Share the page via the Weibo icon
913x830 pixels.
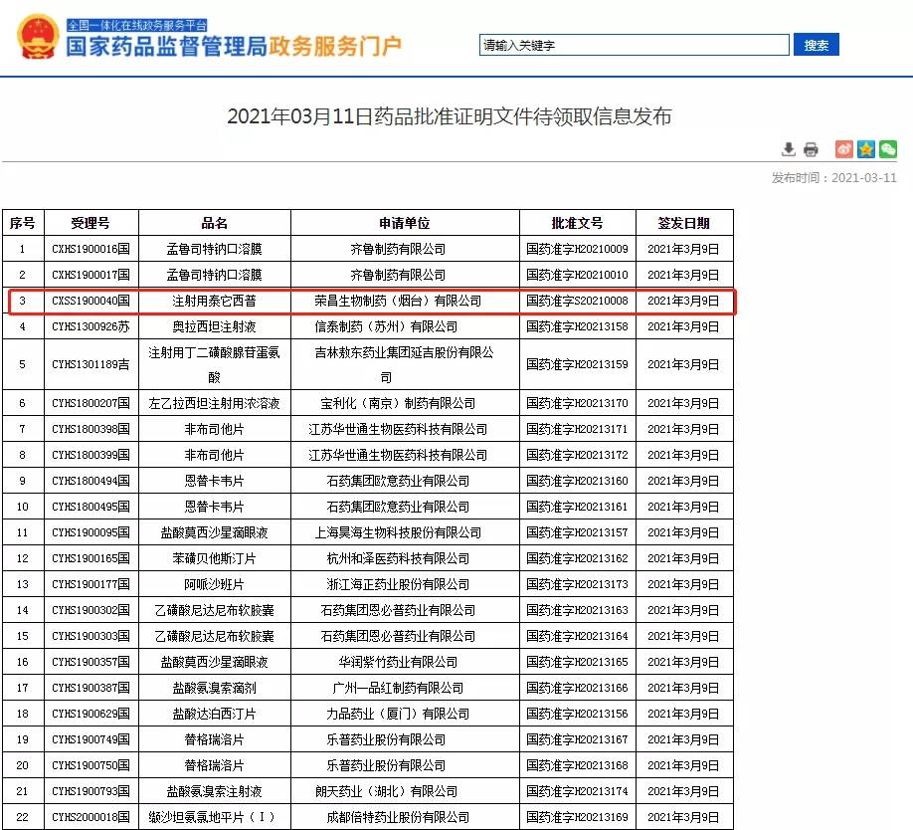click(x=844, y=149)
